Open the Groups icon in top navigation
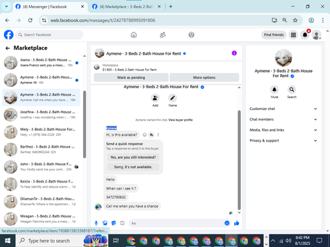The image size is (330, 247). pyautogui.click(x=191, y=35)
